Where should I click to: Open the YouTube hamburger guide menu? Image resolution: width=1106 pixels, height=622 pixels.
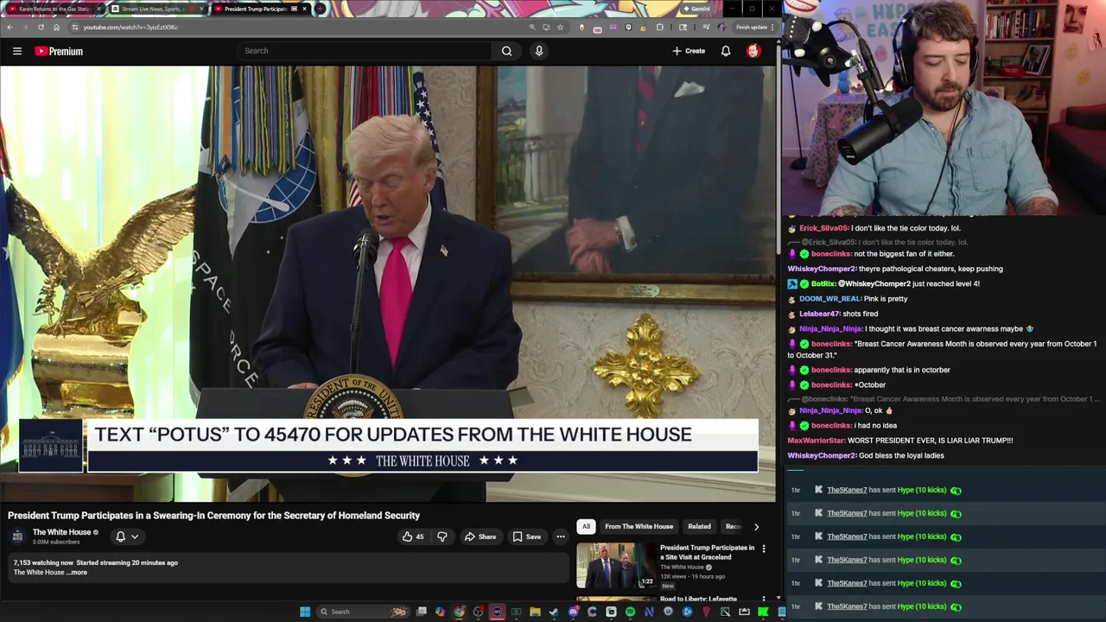coord(17,51)
